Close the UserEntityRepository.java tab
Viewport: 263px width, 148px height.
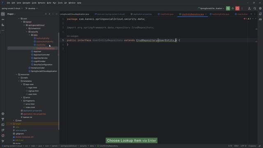point(206,14)
